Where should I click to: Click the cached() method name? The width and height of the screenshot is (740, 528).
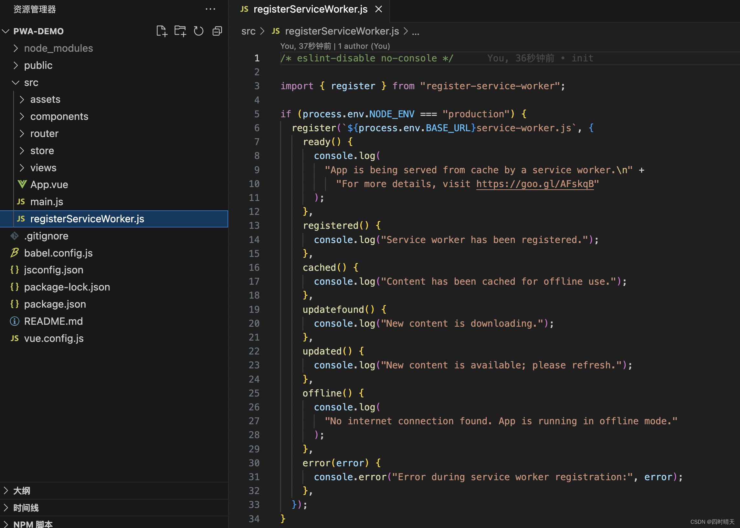(319, 268)
